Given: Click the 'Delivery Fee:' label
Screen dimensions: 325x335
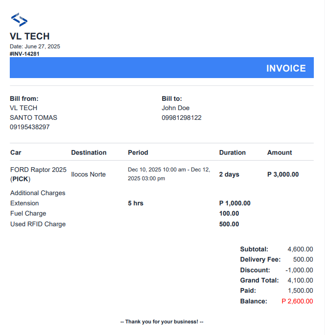Looking at the screenshot, I should coord(260,259).
